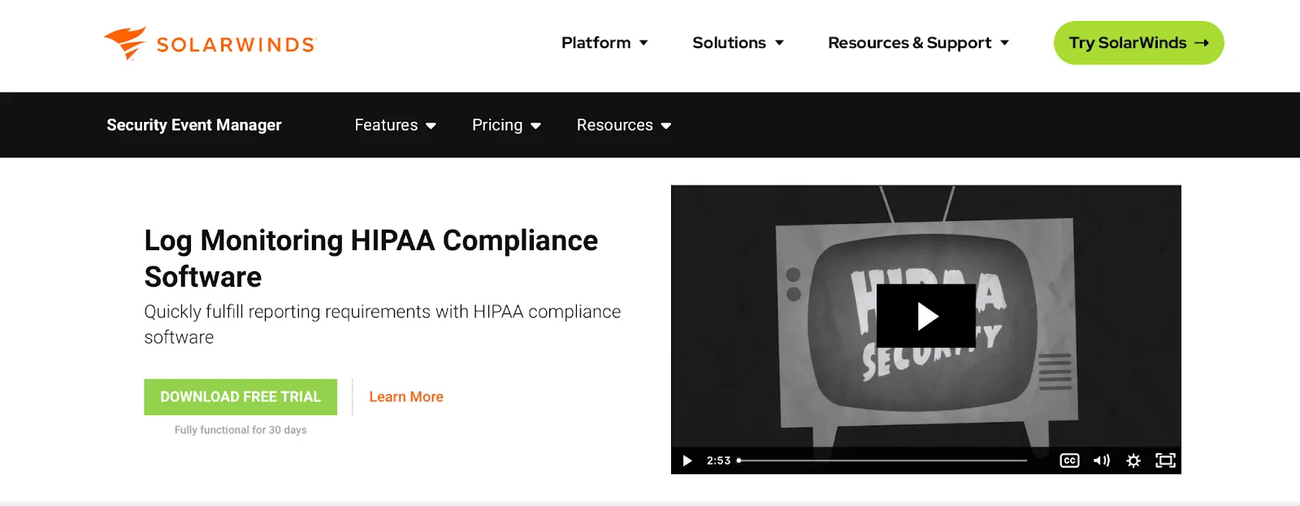Open the Resources dropdown in black bar
Viewport: 1300px width, 506px height.
pyautogui.click(x=624, y=125)
